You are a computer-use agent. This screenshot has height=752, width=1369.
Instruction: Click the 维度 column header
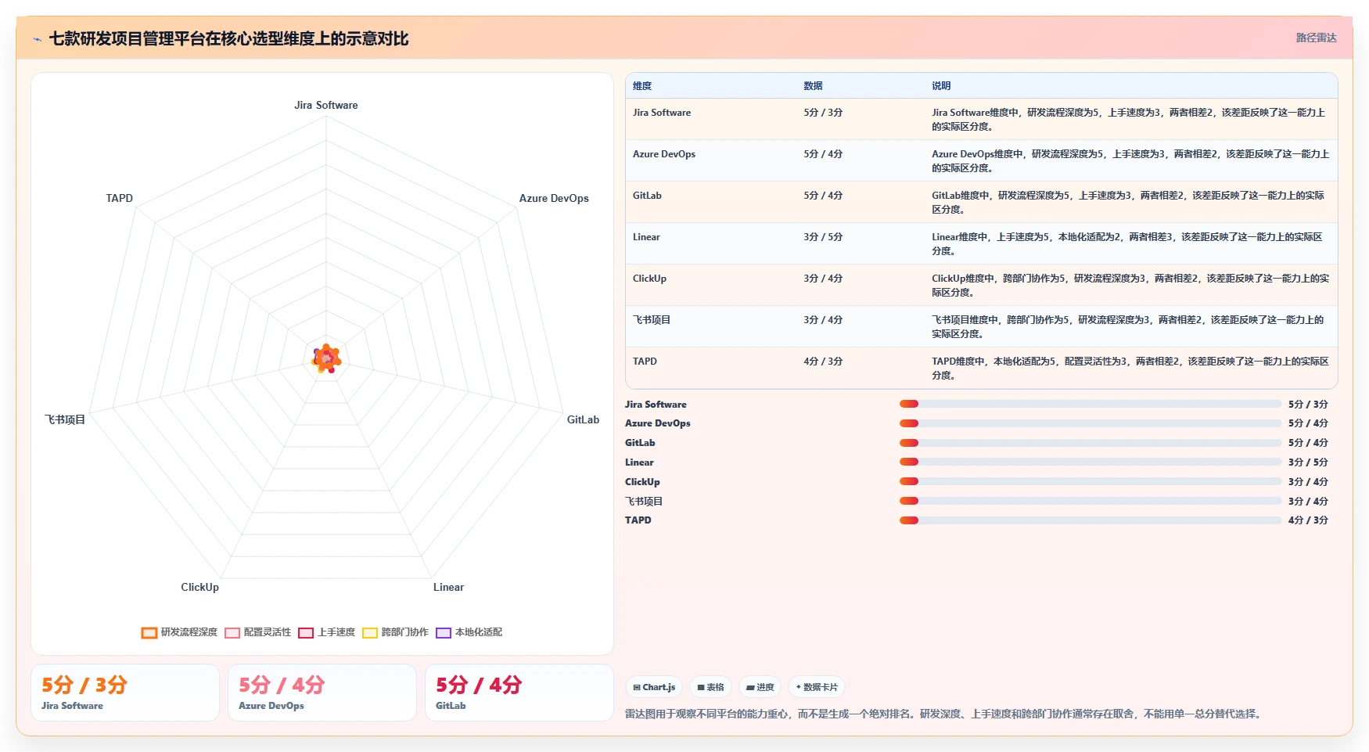[642, 86]
